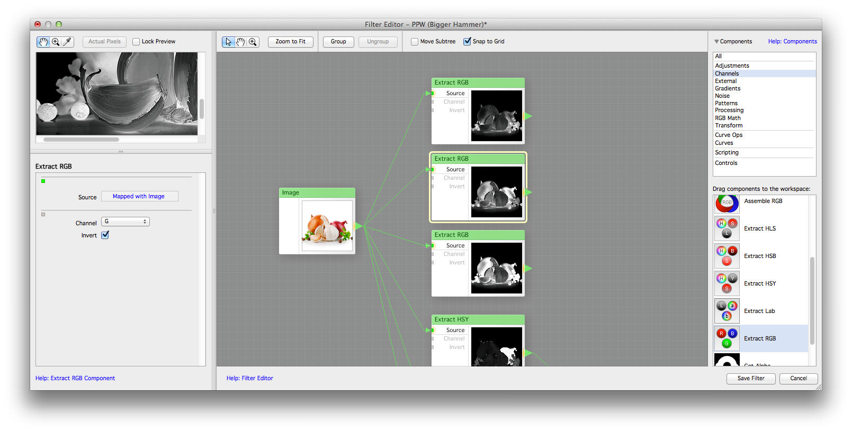
Task: Click the split pane divider grip below the preview
Action: click(x=121, y=152)
